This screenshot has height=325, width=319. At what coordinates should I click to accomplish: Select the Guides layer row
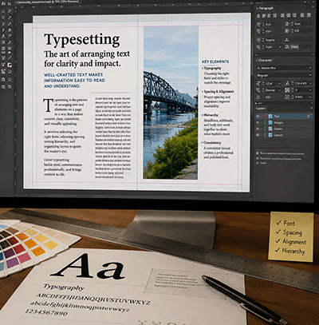tap(284, 129)
